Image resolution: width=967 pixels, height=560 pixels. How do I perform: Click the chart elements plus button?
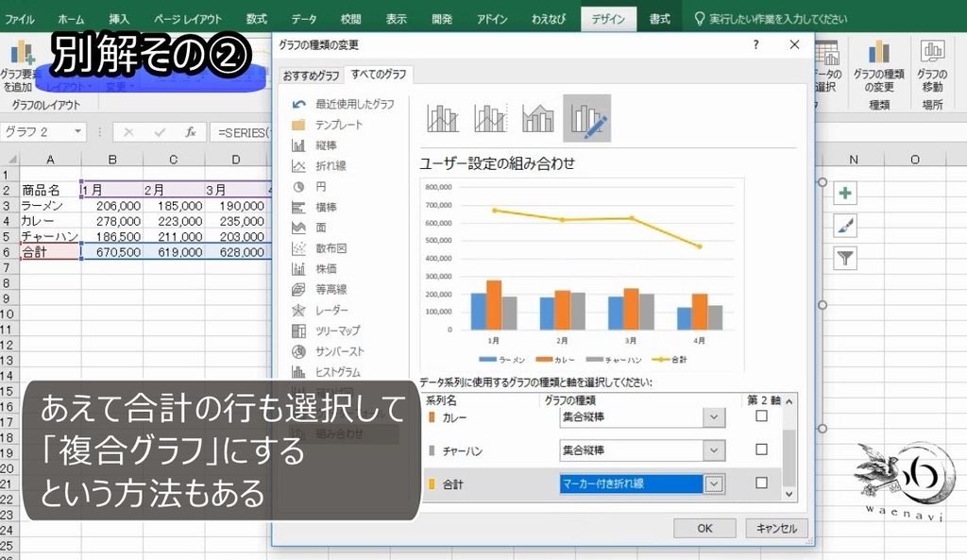pos(845,193)
